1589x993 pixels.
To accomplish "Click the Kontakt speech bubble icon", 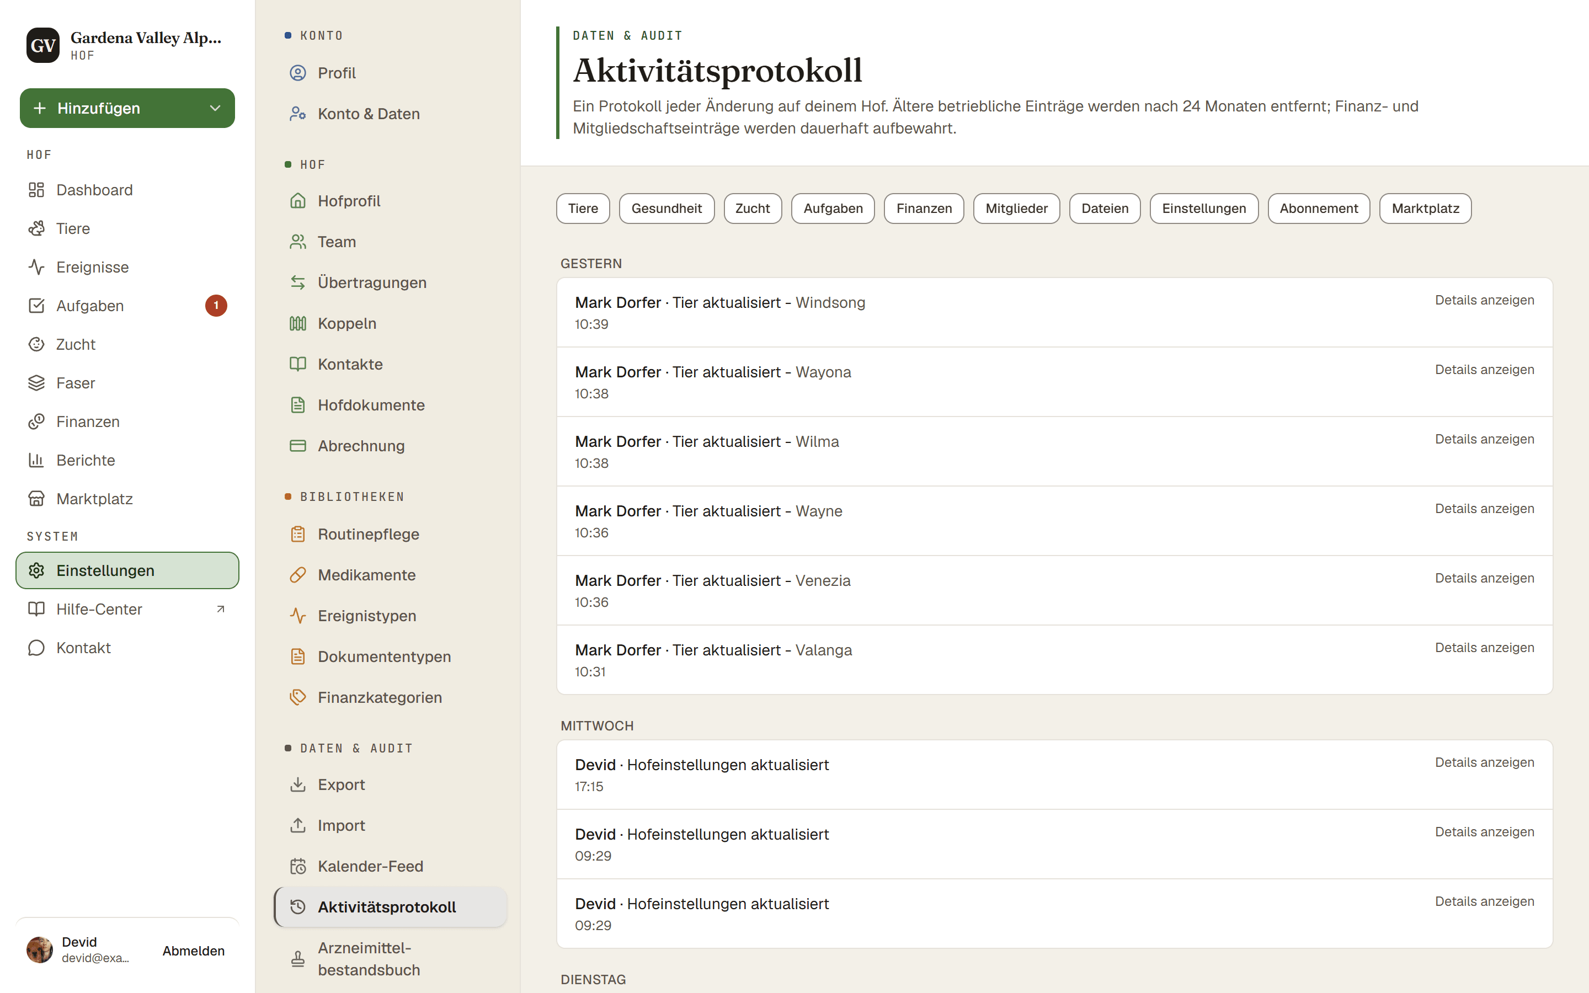I will pyautogui.click(x=36, y=648).
